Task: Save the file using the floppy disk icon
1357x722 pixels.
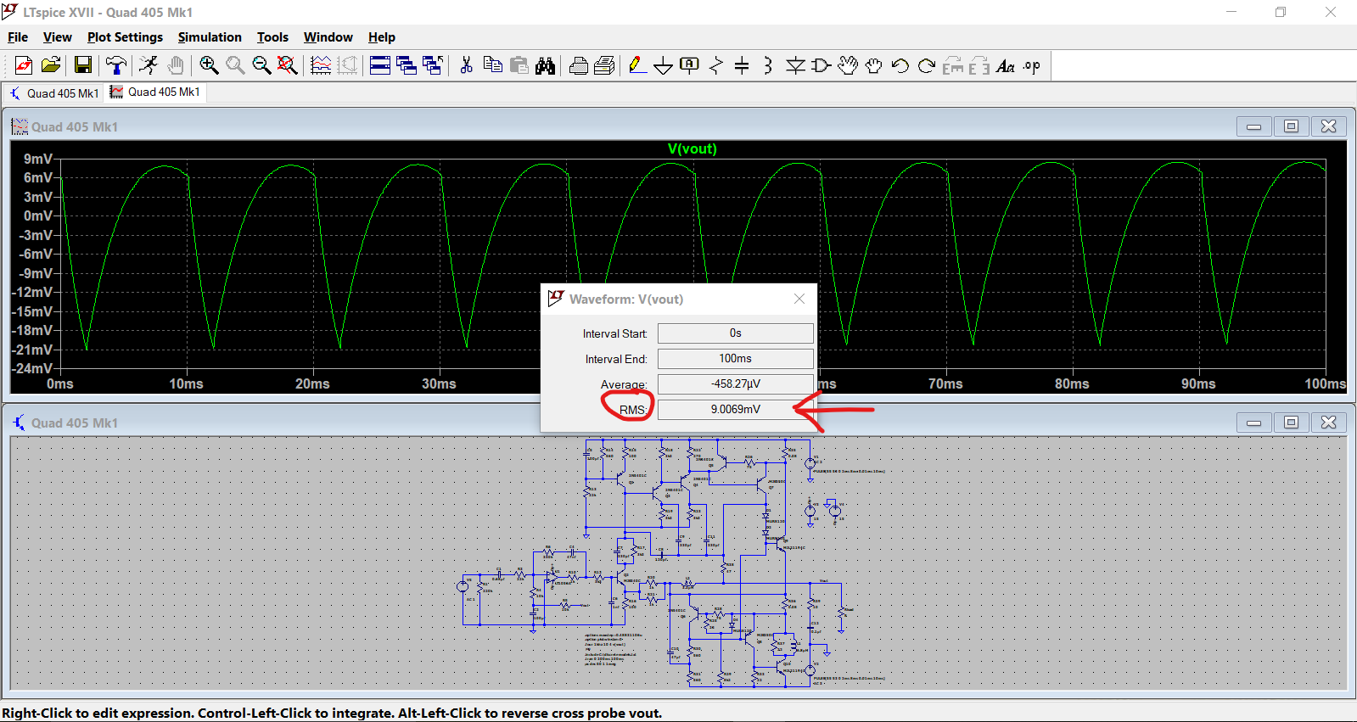Action: point(82,65)
